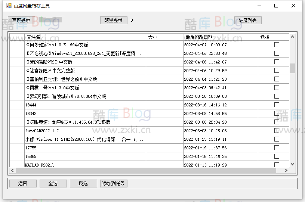The image size is (305, 202).
Task: Maximize the 百度网盘转存工具 window
Action: 276,6
